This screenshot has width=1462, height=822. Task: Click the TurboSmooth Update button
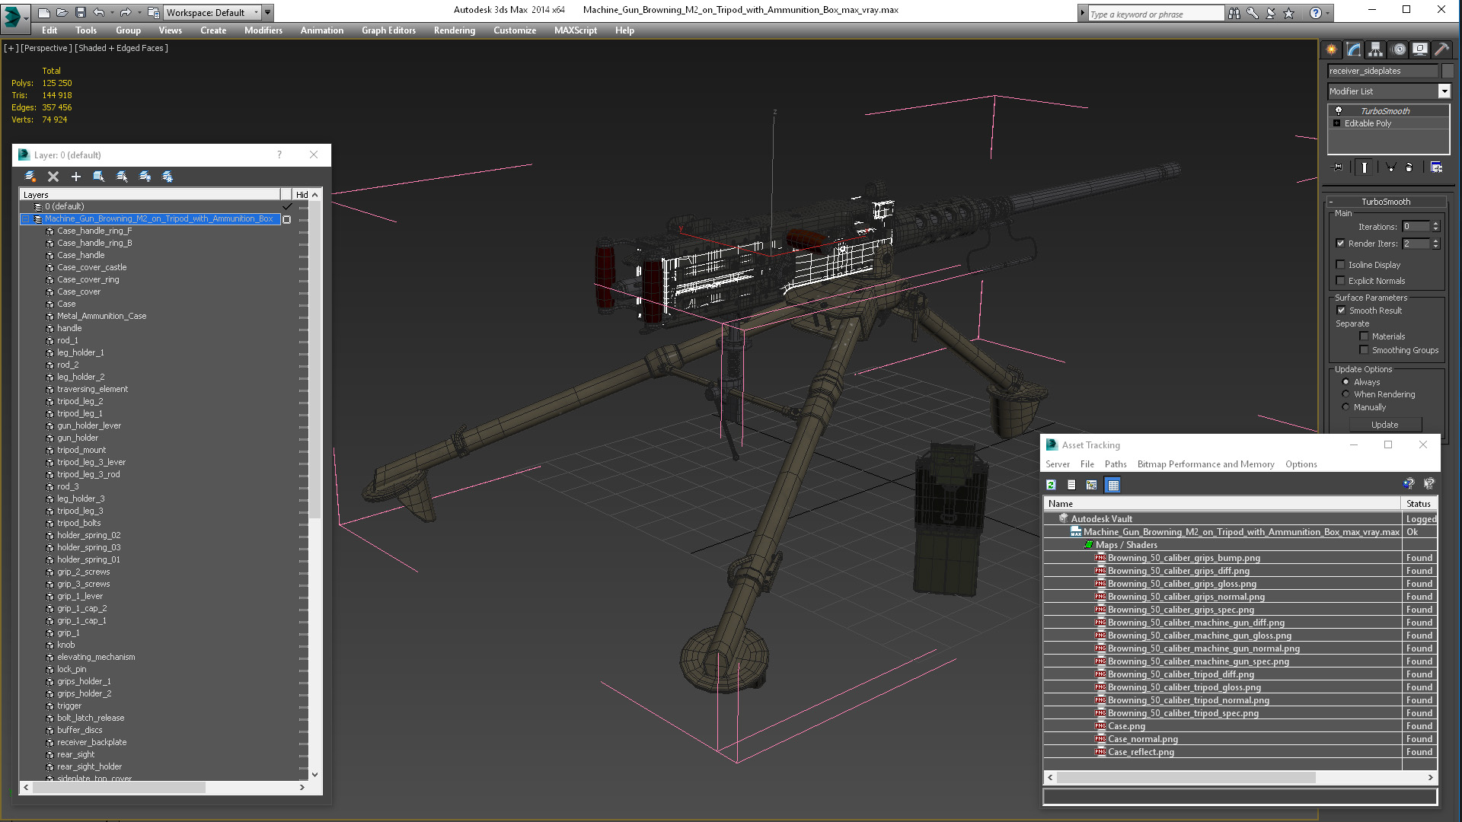click(x=1384, y=425)
